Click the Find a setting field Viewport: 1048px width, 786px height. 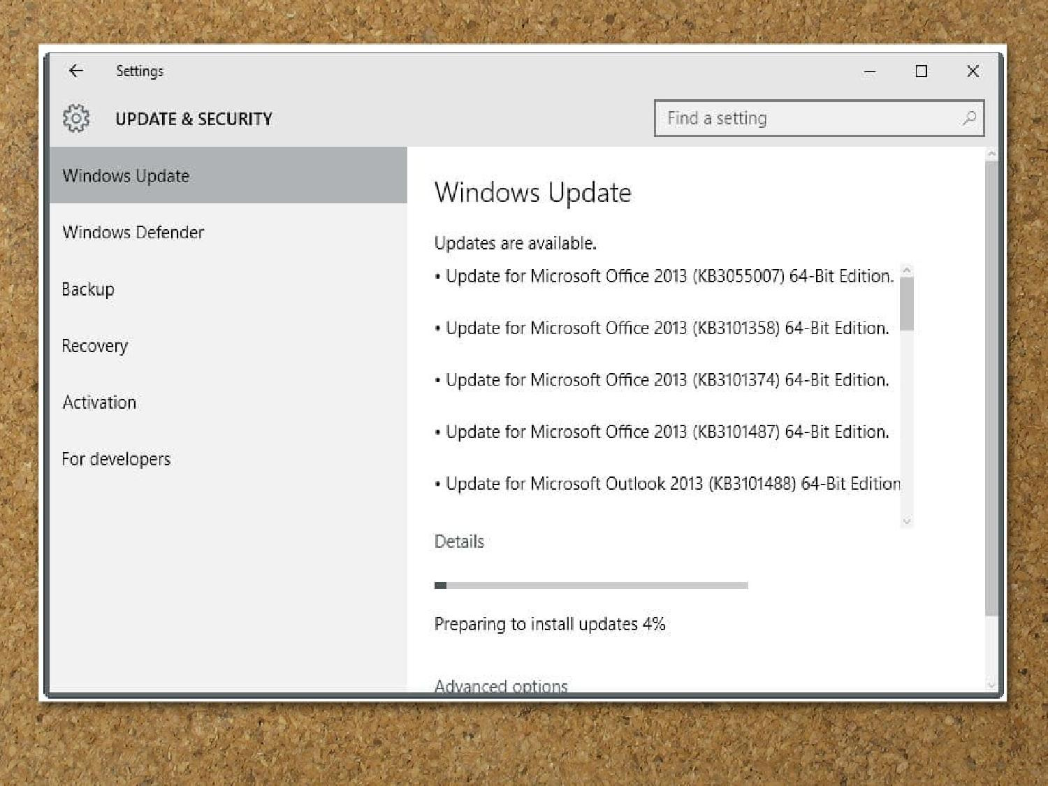click(x=820, y=118)
